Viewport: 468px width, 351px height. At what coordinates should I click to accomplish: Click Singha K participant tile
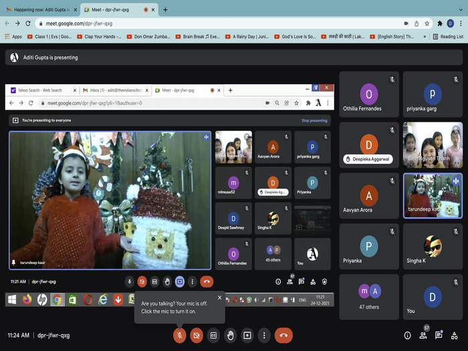433,247
